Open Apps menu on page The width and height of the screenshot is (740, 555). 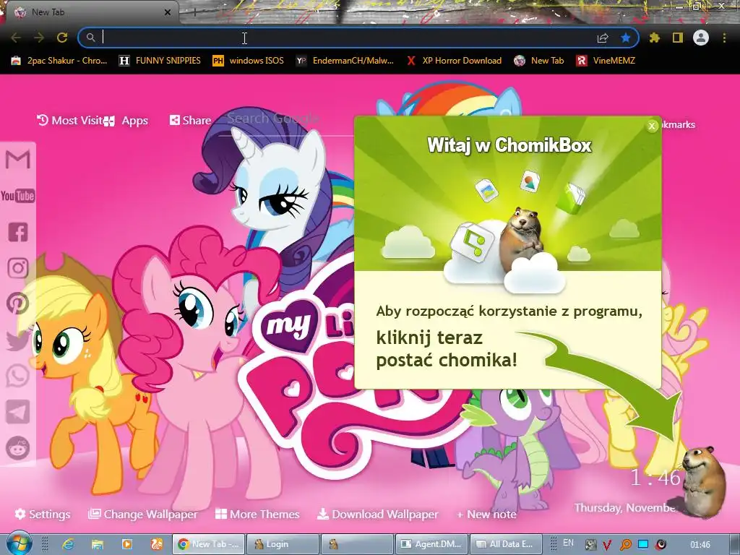click(x=126, y=121)
